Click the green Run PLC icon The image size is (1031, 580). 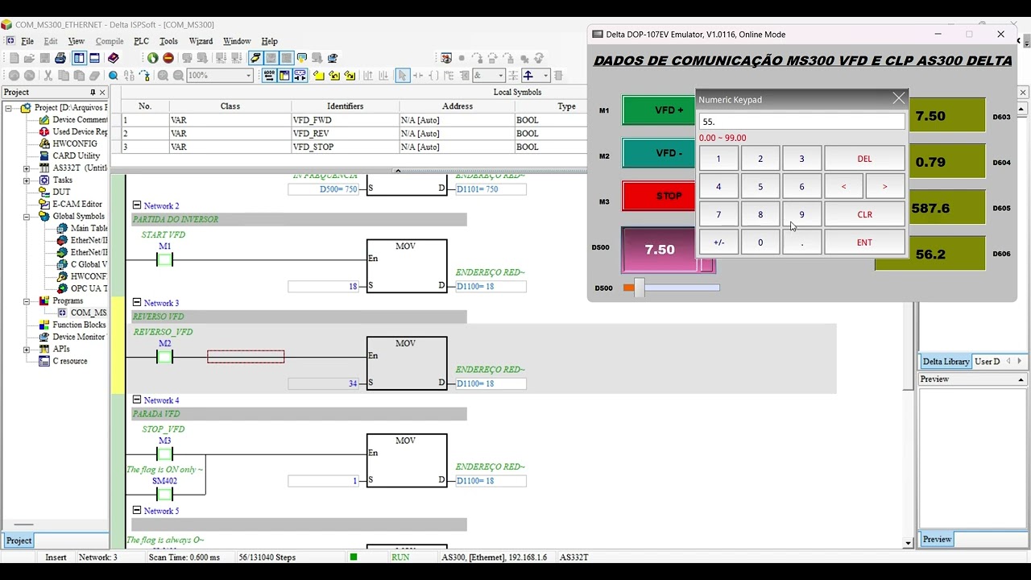tap(152, 58)
